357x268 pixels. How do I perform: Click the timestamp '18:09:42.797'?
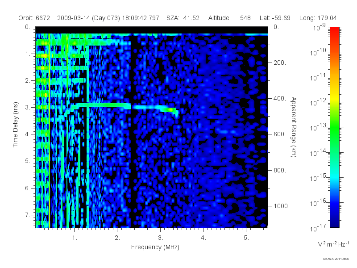coord(141,18)
